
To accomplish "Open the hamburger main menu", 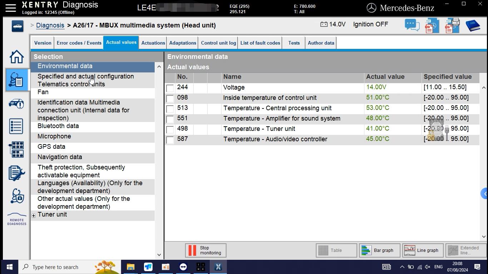I will [10, 7].
